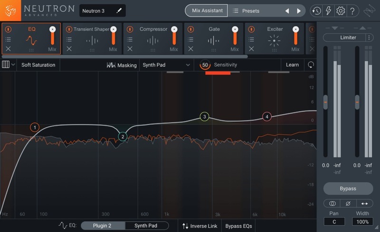Toggle the EQ module power button
Viewport: 380px width, 232px height.
click(x=8, y=29)
